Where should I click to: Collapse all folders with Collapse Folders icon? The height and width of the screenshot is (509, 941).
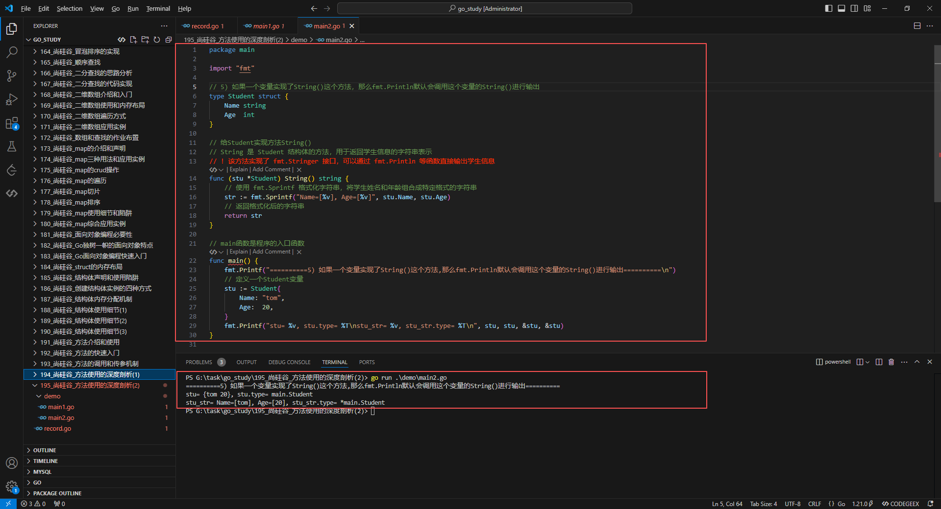tap(169, 40)
